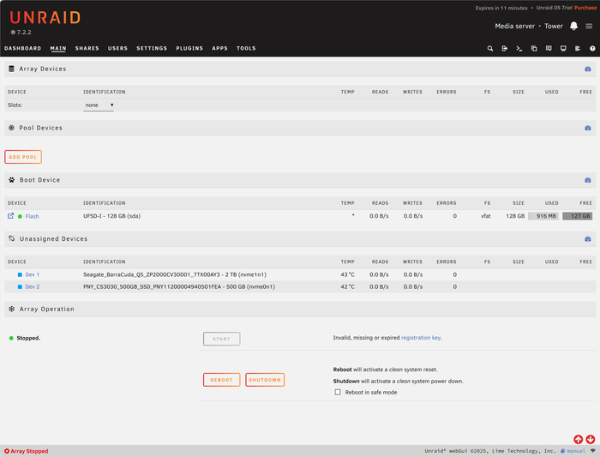The width and height of the screenshot is (600, 457).
Task: Open the Dev 1 device link
Action: pyautogui.click(x=32, y=274)
